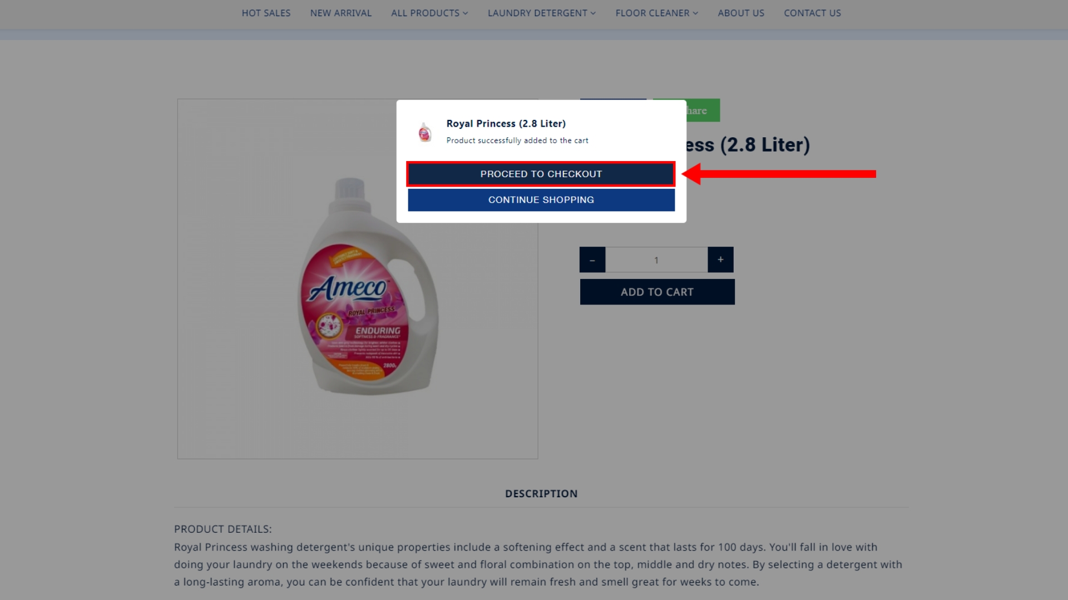This screenshot has height=600, width=1068.
Task: Open the Hot Sales menu item
Action: pyautogui.click(x=266, y=13)
